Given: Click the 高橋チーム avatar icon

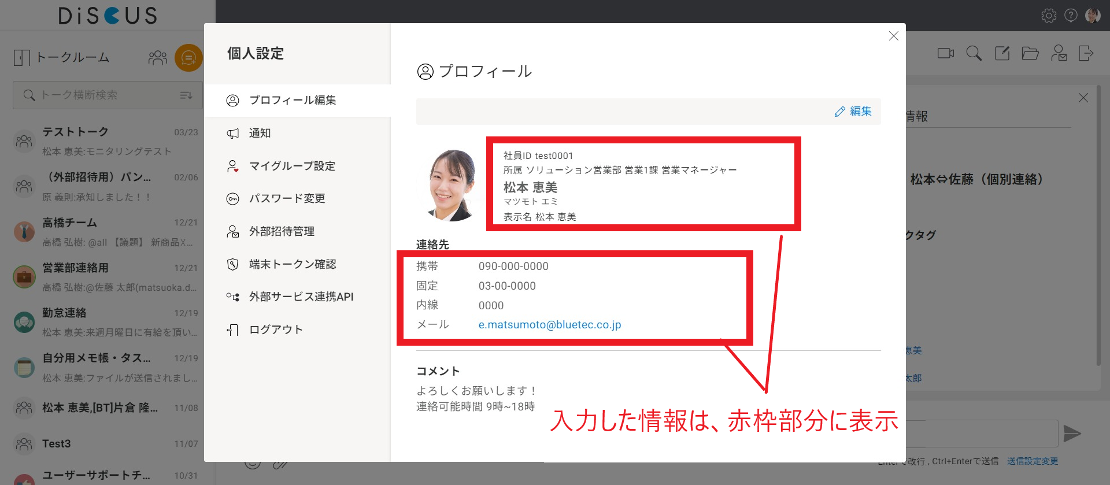Looking at the screenshot, I should [24, 232].
